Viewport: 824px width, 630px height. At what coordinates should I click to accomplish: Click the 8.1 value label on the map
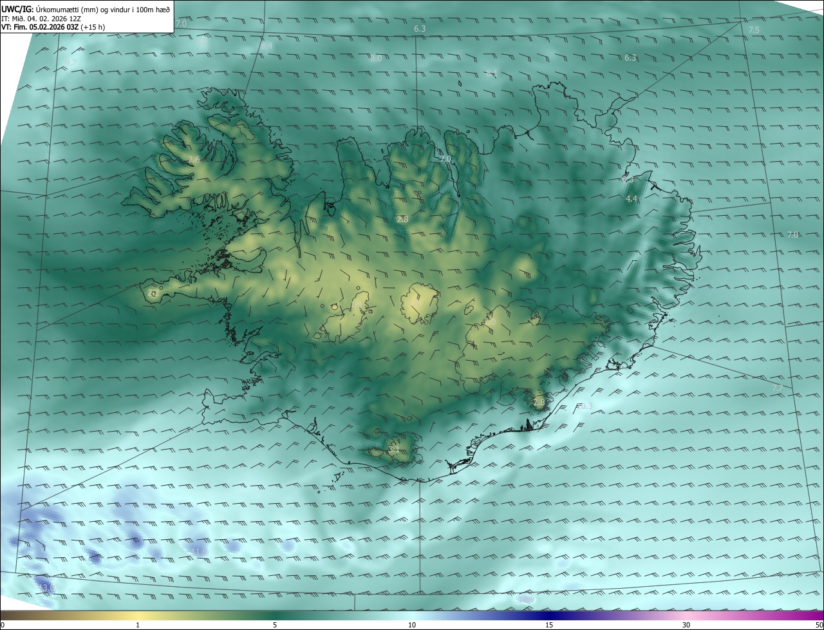coord(492,73)
